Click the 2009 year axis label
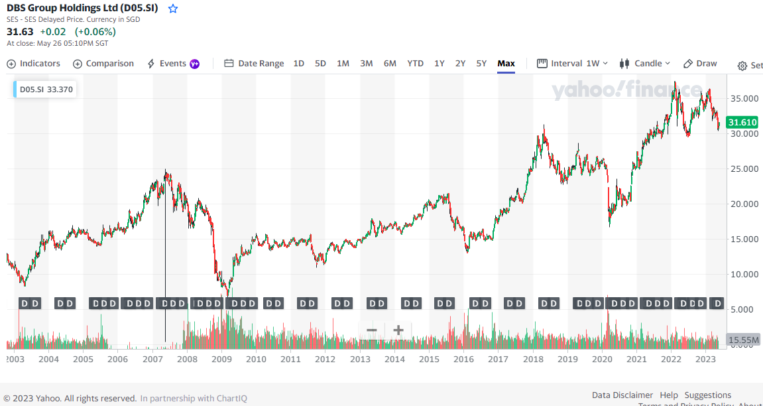This screenshot has height=406, width=763. point(222,360)
